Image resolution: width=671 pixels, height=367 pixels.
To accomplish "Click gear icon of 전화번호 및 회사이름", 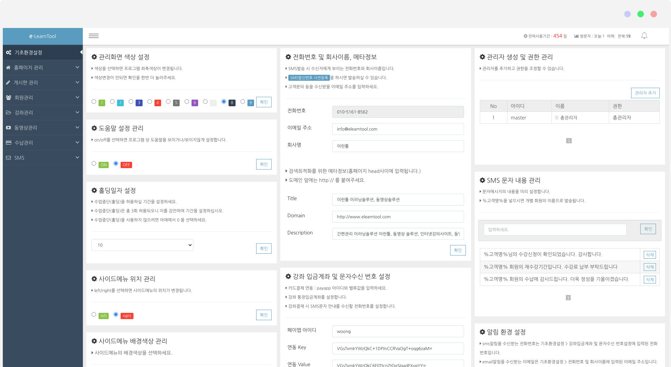I will [x=288, y=57].
